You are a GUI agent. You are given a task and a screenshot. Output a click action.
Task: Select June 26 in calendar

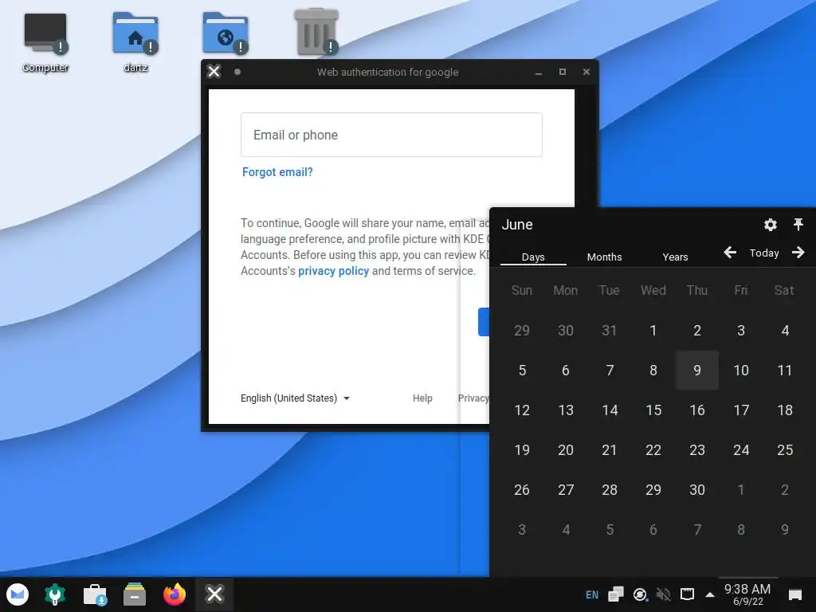coord(522,490)
